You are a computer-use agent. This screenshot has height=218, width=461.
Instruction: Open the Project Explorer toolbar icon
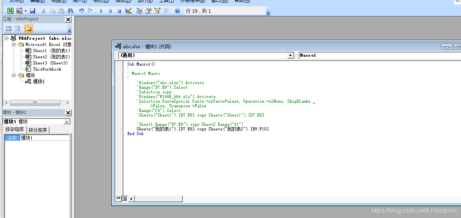tap(139, 11)
